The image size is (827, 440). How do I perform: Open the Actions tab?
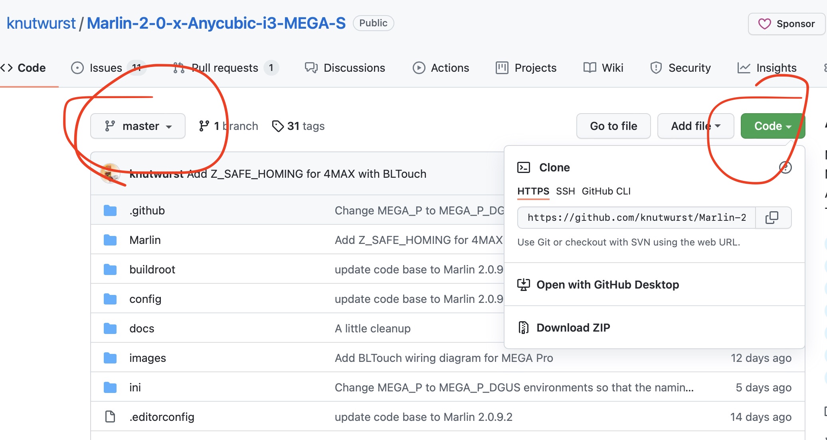(441, 68)
